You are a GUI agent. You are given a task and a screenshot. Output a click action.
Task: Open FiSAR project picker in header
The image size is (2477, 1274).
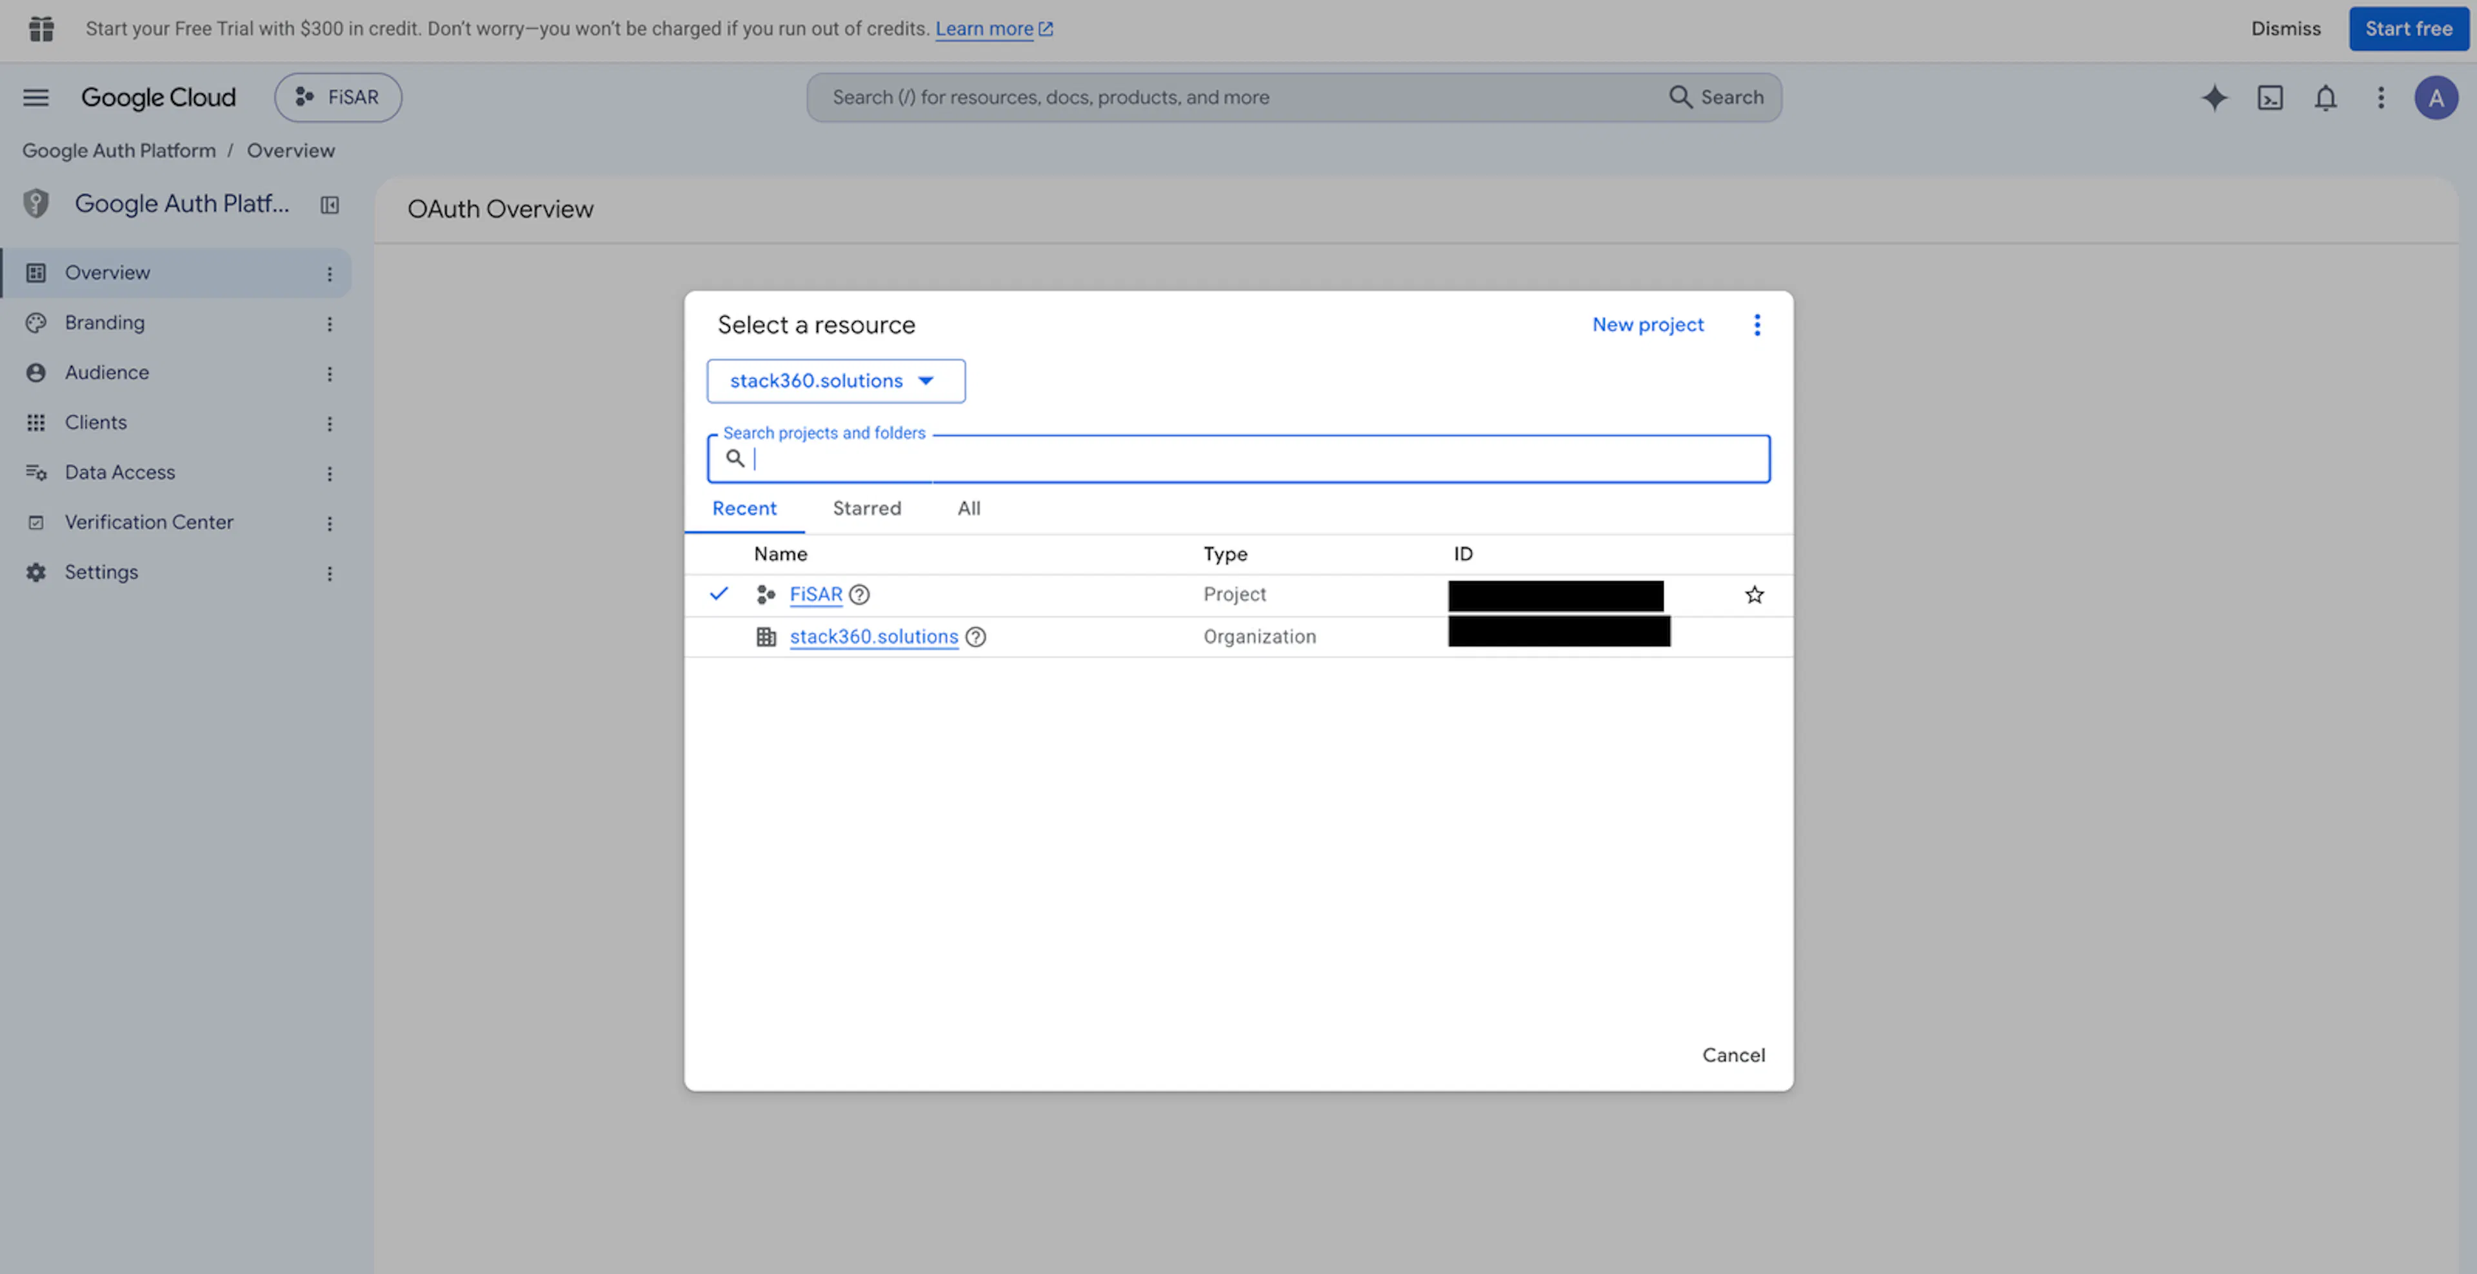(x=337, y=97)
